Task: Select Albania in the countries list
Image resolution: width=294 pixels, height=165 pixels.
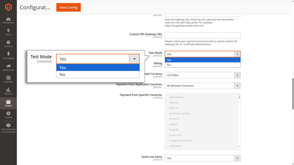Action: tap(173, 102)
